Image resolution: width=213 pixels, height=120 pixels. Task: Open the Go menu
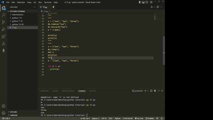tap(35, 2)
